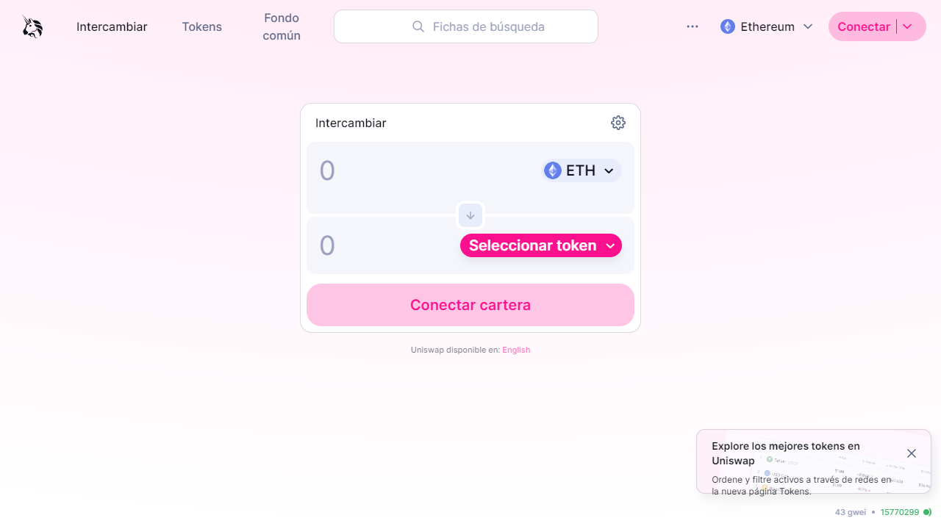Click the magnifier icon in search bar
Image resolution: width=941 pixels, height=529 pixels.
[x=418, y=26]
